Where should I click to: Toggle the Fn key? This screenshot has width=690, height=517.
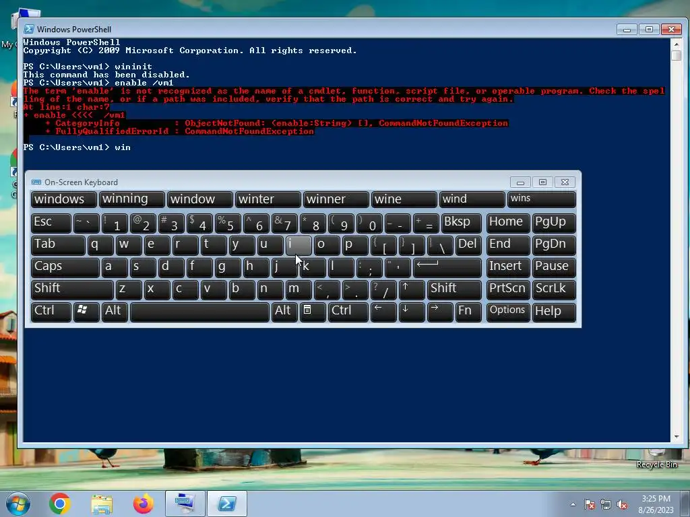pos(468,312)
